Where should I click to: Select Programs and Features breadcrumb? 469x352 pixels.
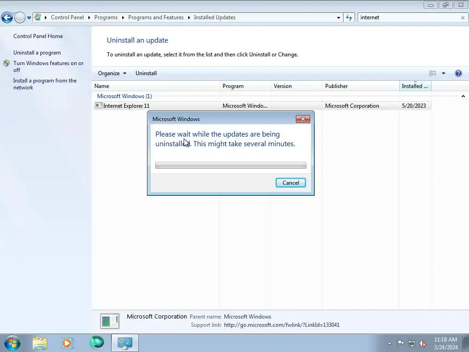[156, 17]
